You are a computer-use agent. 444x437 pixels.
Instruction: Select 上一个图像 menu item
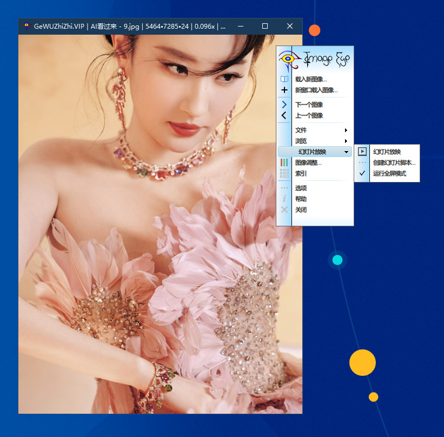coord(309,115)
